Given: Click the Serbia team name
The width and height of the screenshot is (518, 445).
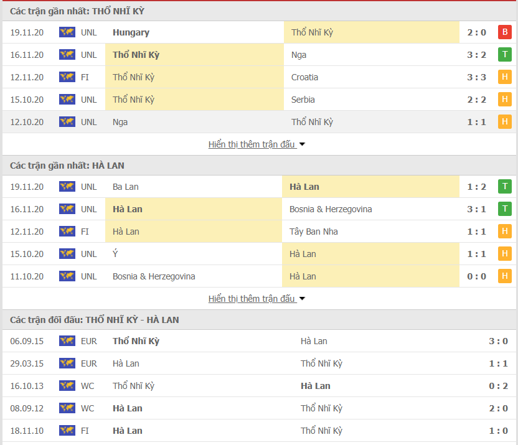Looking at the screenshot, I should coord(303,100).
